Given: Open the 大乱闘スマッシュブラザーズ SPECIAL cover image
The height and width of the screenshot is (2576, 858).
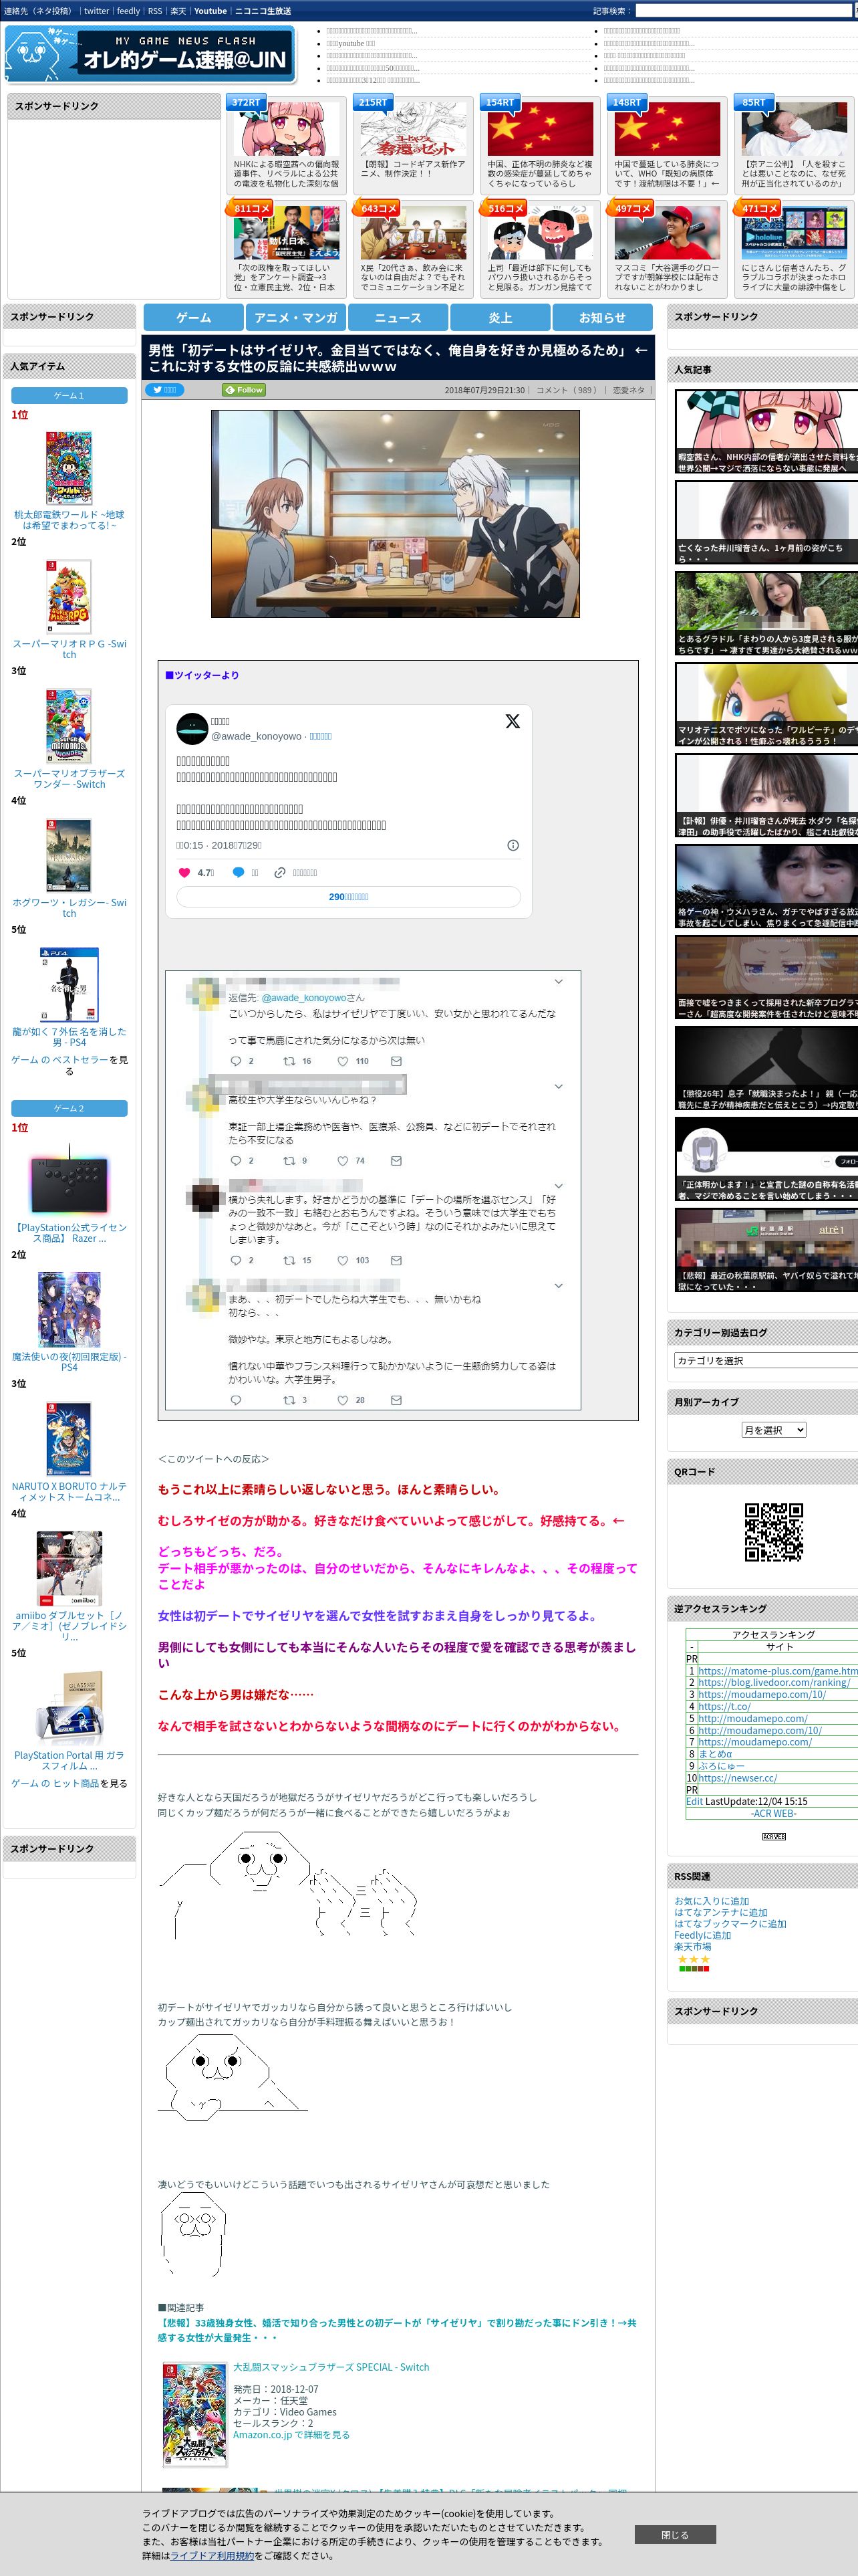Looking at the screenshot, I should 194,2414.
